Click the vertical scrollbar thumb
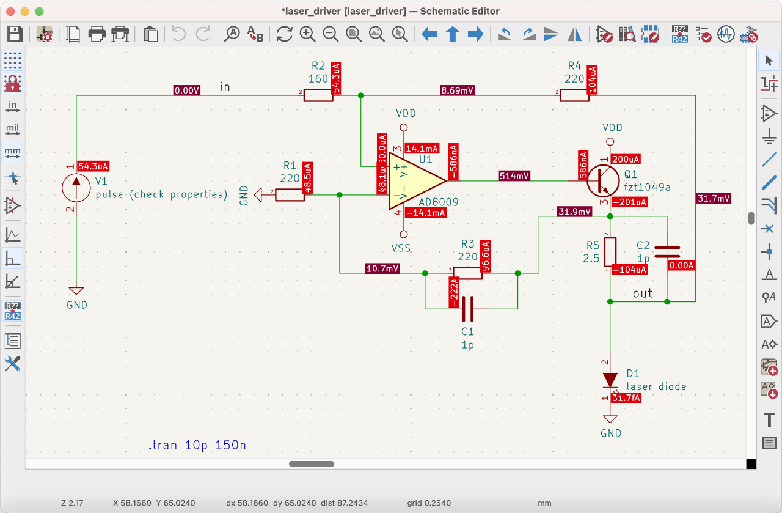Image resolution: width=782 pixels, height=513 pixels. click(x=752, y=218)
